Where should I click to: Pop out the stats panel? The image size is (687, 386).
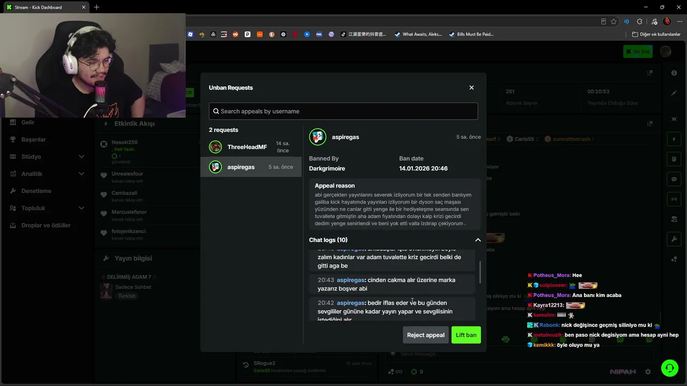click(650, 73)
